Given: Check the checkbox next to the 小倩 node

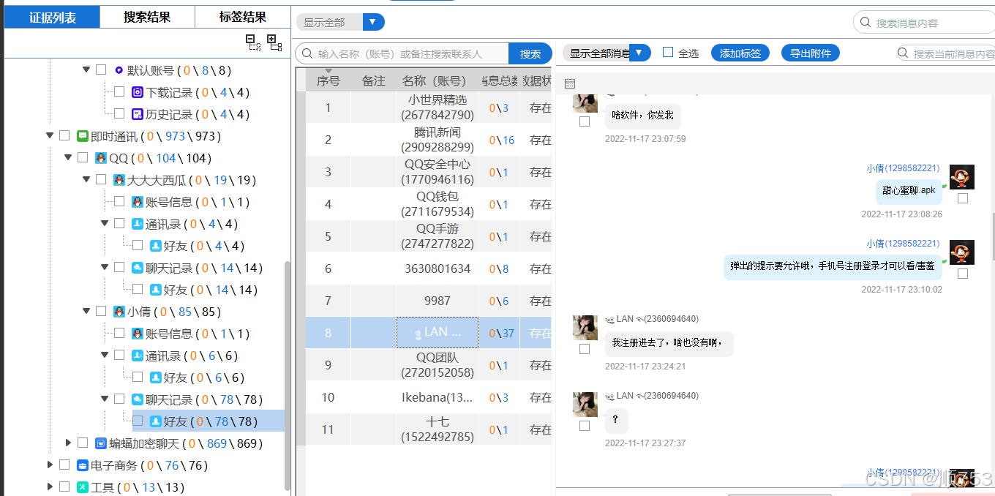Looking at the screenshot, I should (x=102, y=311).
